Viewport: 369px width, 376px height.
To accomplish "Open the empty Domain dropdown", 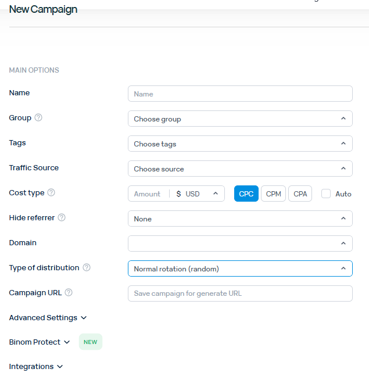I will [240, 243].
